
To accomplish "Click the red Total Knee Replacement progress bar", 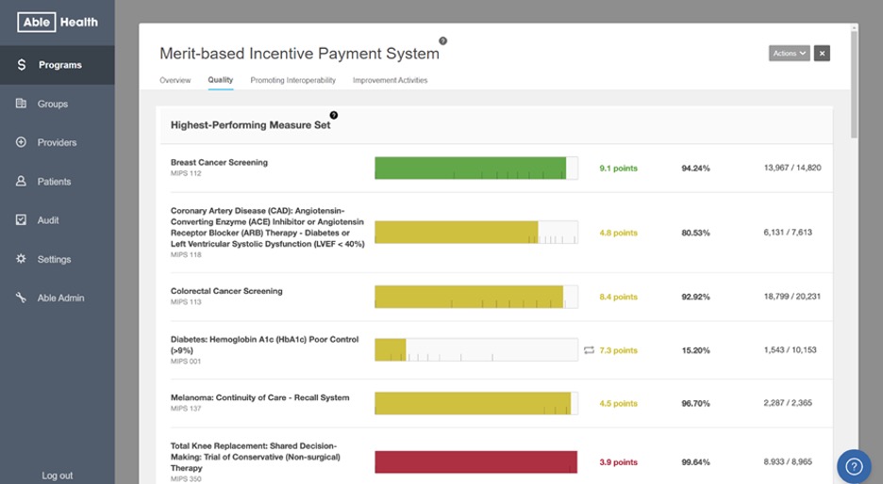I will coord(475,462).
